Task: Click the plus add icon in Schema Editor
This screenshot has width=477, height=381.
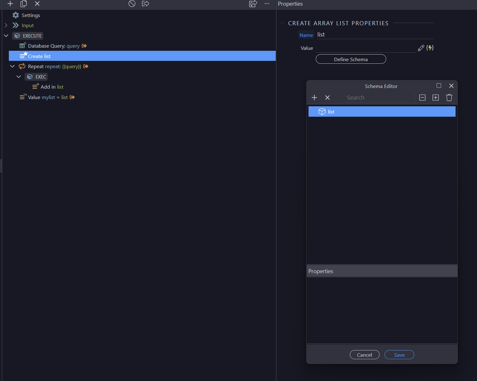Action: [x=314, y=97]
